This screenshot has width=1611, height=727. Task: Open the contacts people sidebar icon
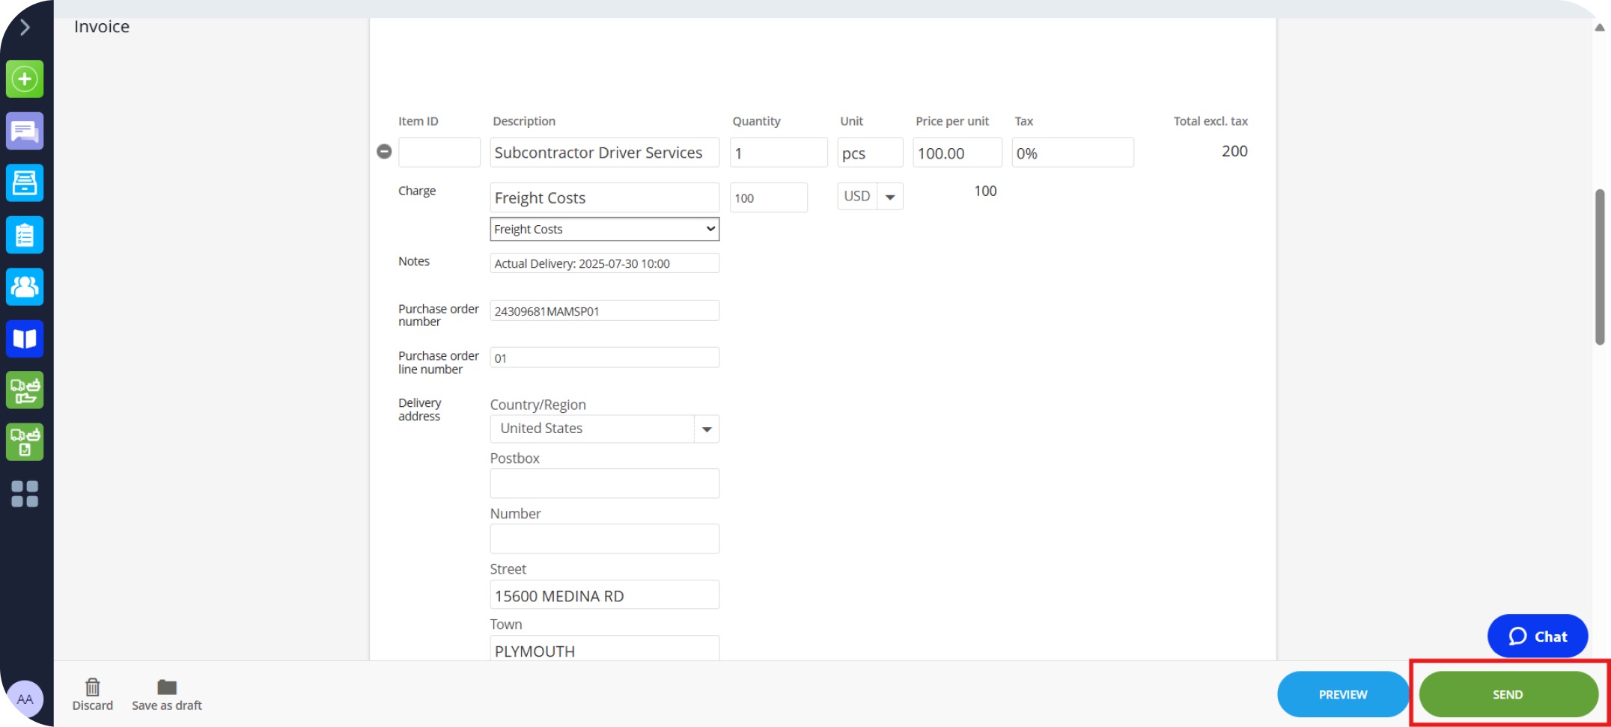pos(25,287)
